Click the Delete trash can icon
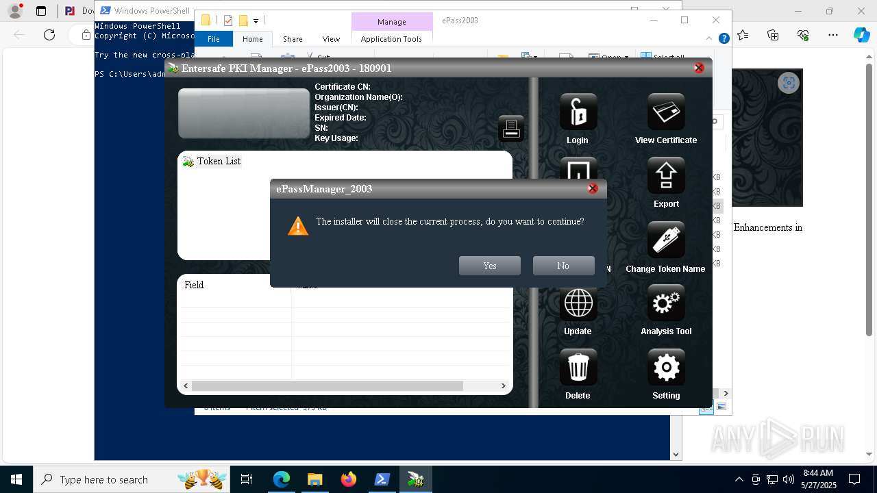Screen dimensions: 877x493 578,368
